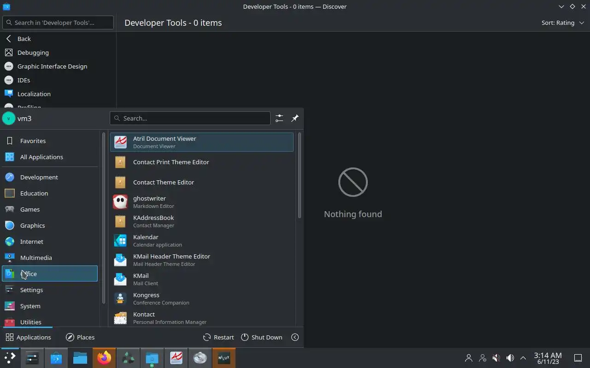This screenshot has width=590, height=368.
Task: Click the application launcher taskbar button
Action: tap(10, 357)
